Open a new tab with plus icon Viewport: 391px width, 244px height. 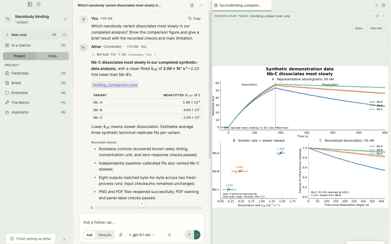tap(376, 5)
